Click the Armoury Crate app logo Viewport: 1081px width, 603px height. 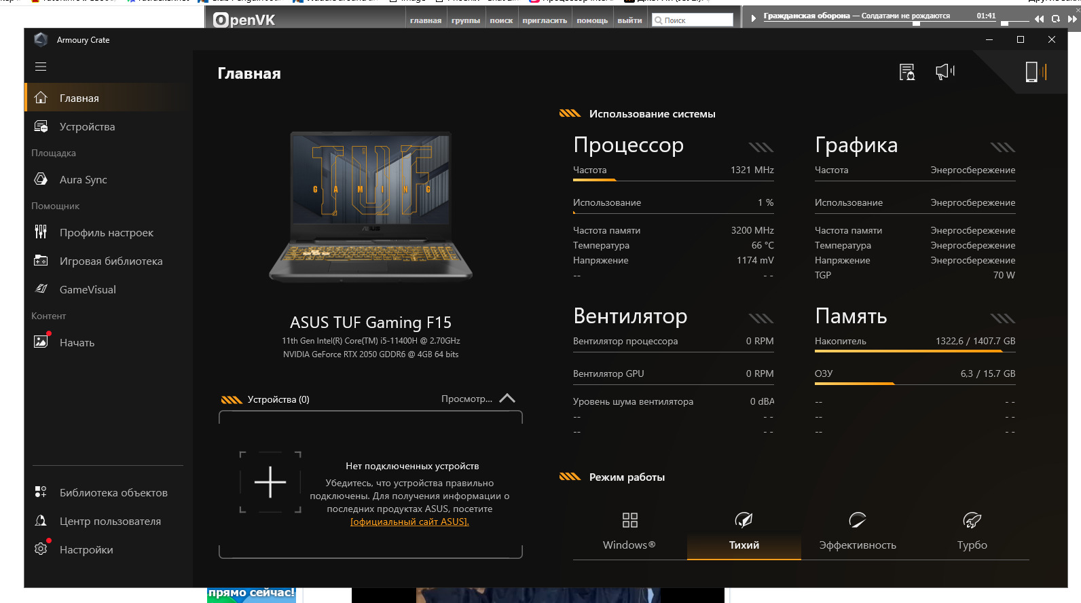[41, 39]
